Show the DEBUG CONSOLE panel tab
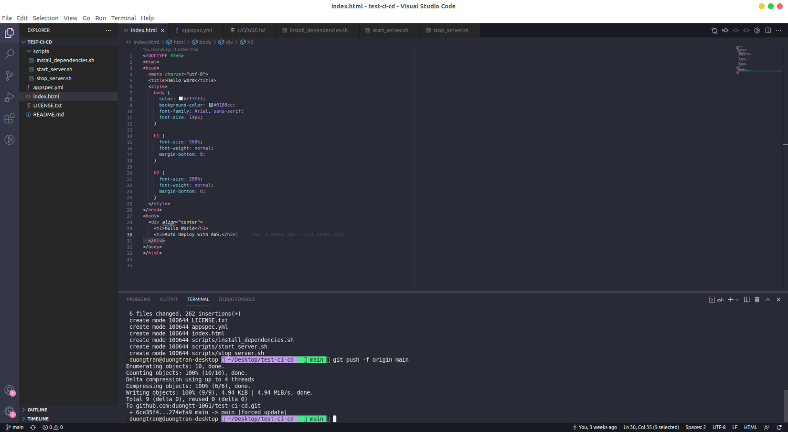This screenshot has width=788, height=432. tap(237, 300)
